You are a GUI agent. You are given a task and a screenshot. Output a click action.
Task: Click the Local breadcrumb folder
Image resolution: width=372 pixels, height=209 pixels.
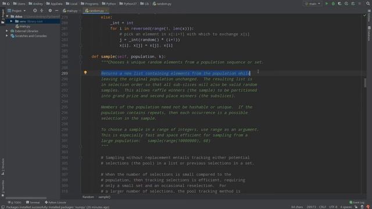(x=71, y=4)
